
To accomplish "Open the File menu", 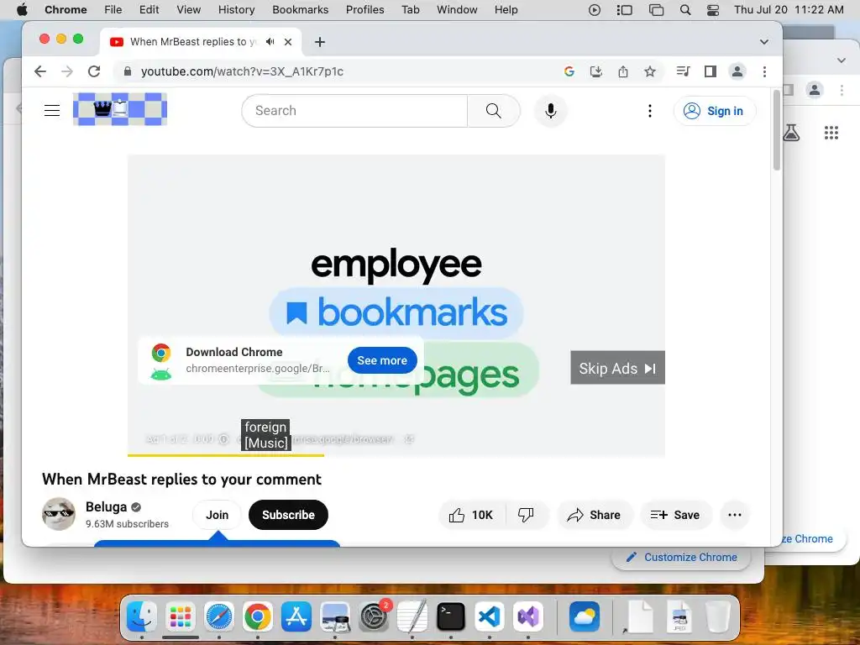I will (113, 10).
